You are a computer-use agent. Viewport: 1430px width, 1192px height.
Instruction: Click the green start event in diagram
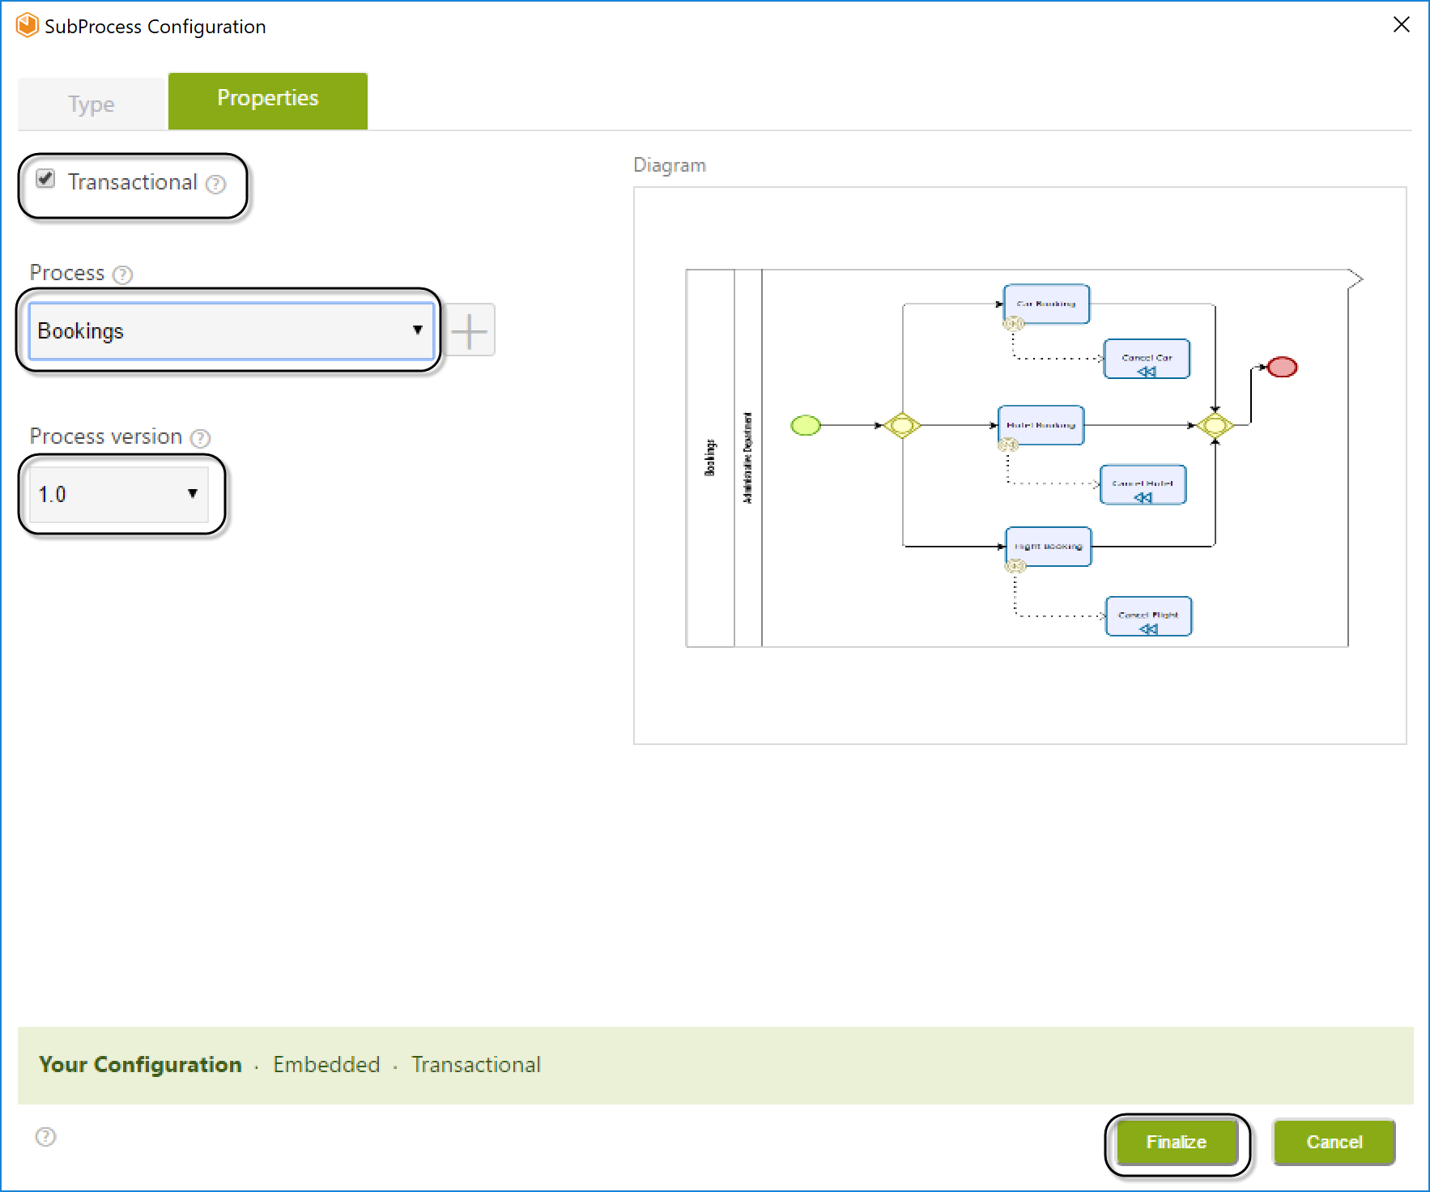click(805, 425)
